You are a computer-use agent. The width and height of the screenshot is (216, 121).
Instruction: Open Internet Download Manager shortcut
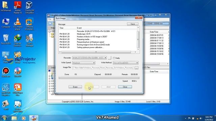18,40
